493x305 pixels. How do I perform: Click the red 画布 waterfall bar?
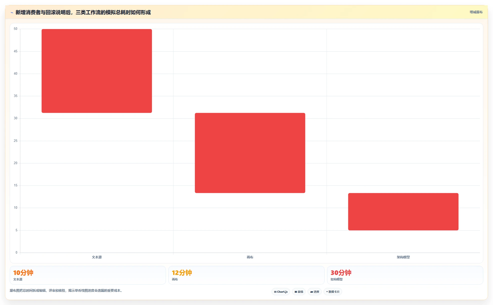click(250, 153)
